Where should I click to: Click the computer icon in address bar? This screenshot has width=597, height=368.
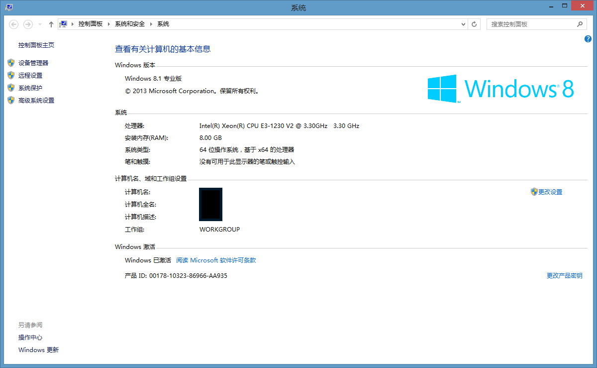tap(64, 24)
